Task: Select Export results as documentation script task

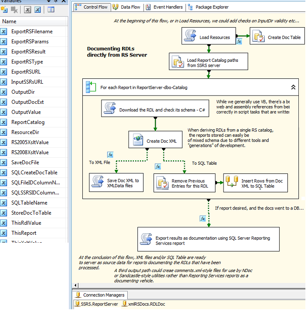Action: (x=208, y=239)
